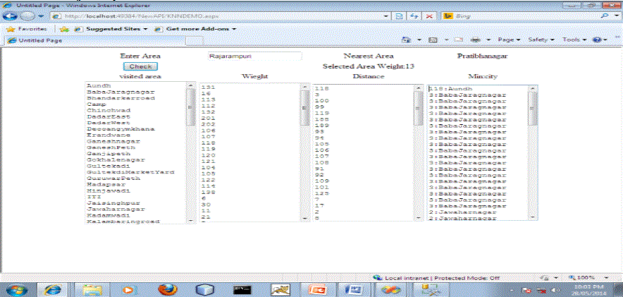Open Windows Media Player from the taskbar
This screenshot has height=297, width=623.
point(128,289)
